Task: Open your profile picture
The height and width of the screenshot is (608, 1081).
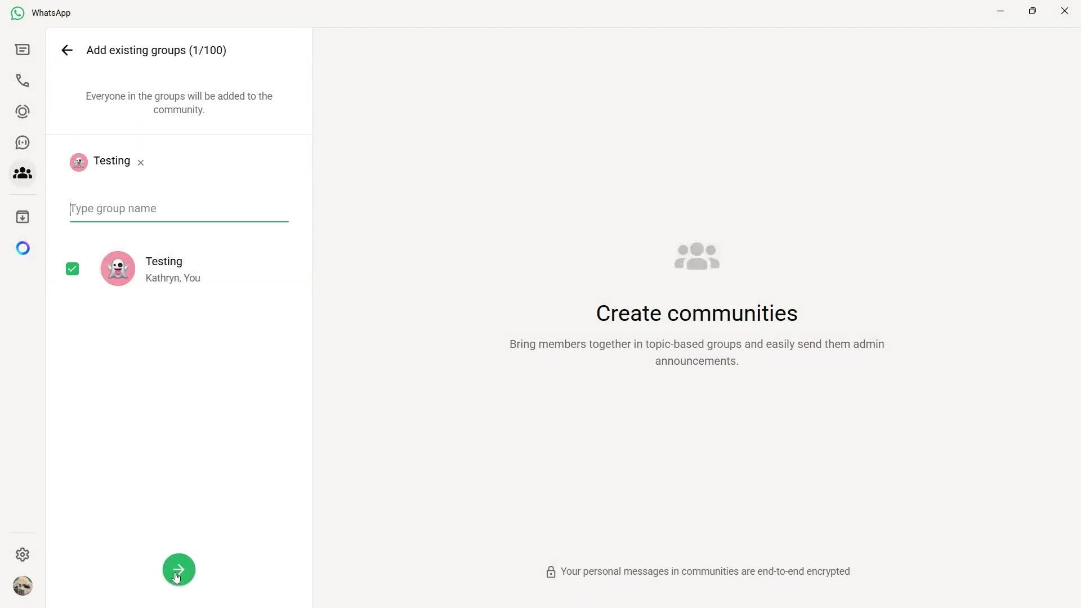Action: 22,585
